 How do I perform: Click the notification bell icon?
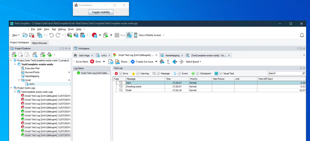coord(302,35)
